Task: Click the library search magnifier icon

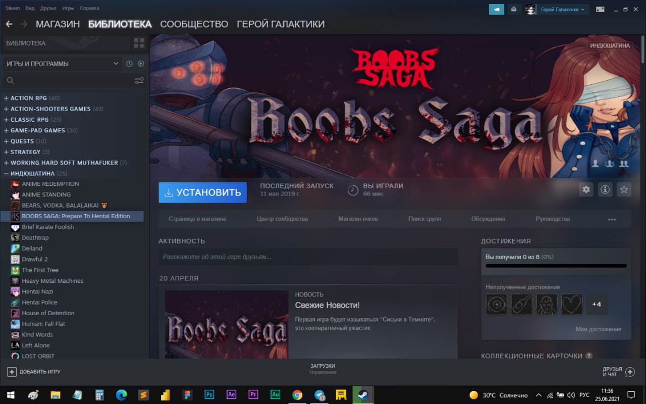Action: (x=10, y=81)
